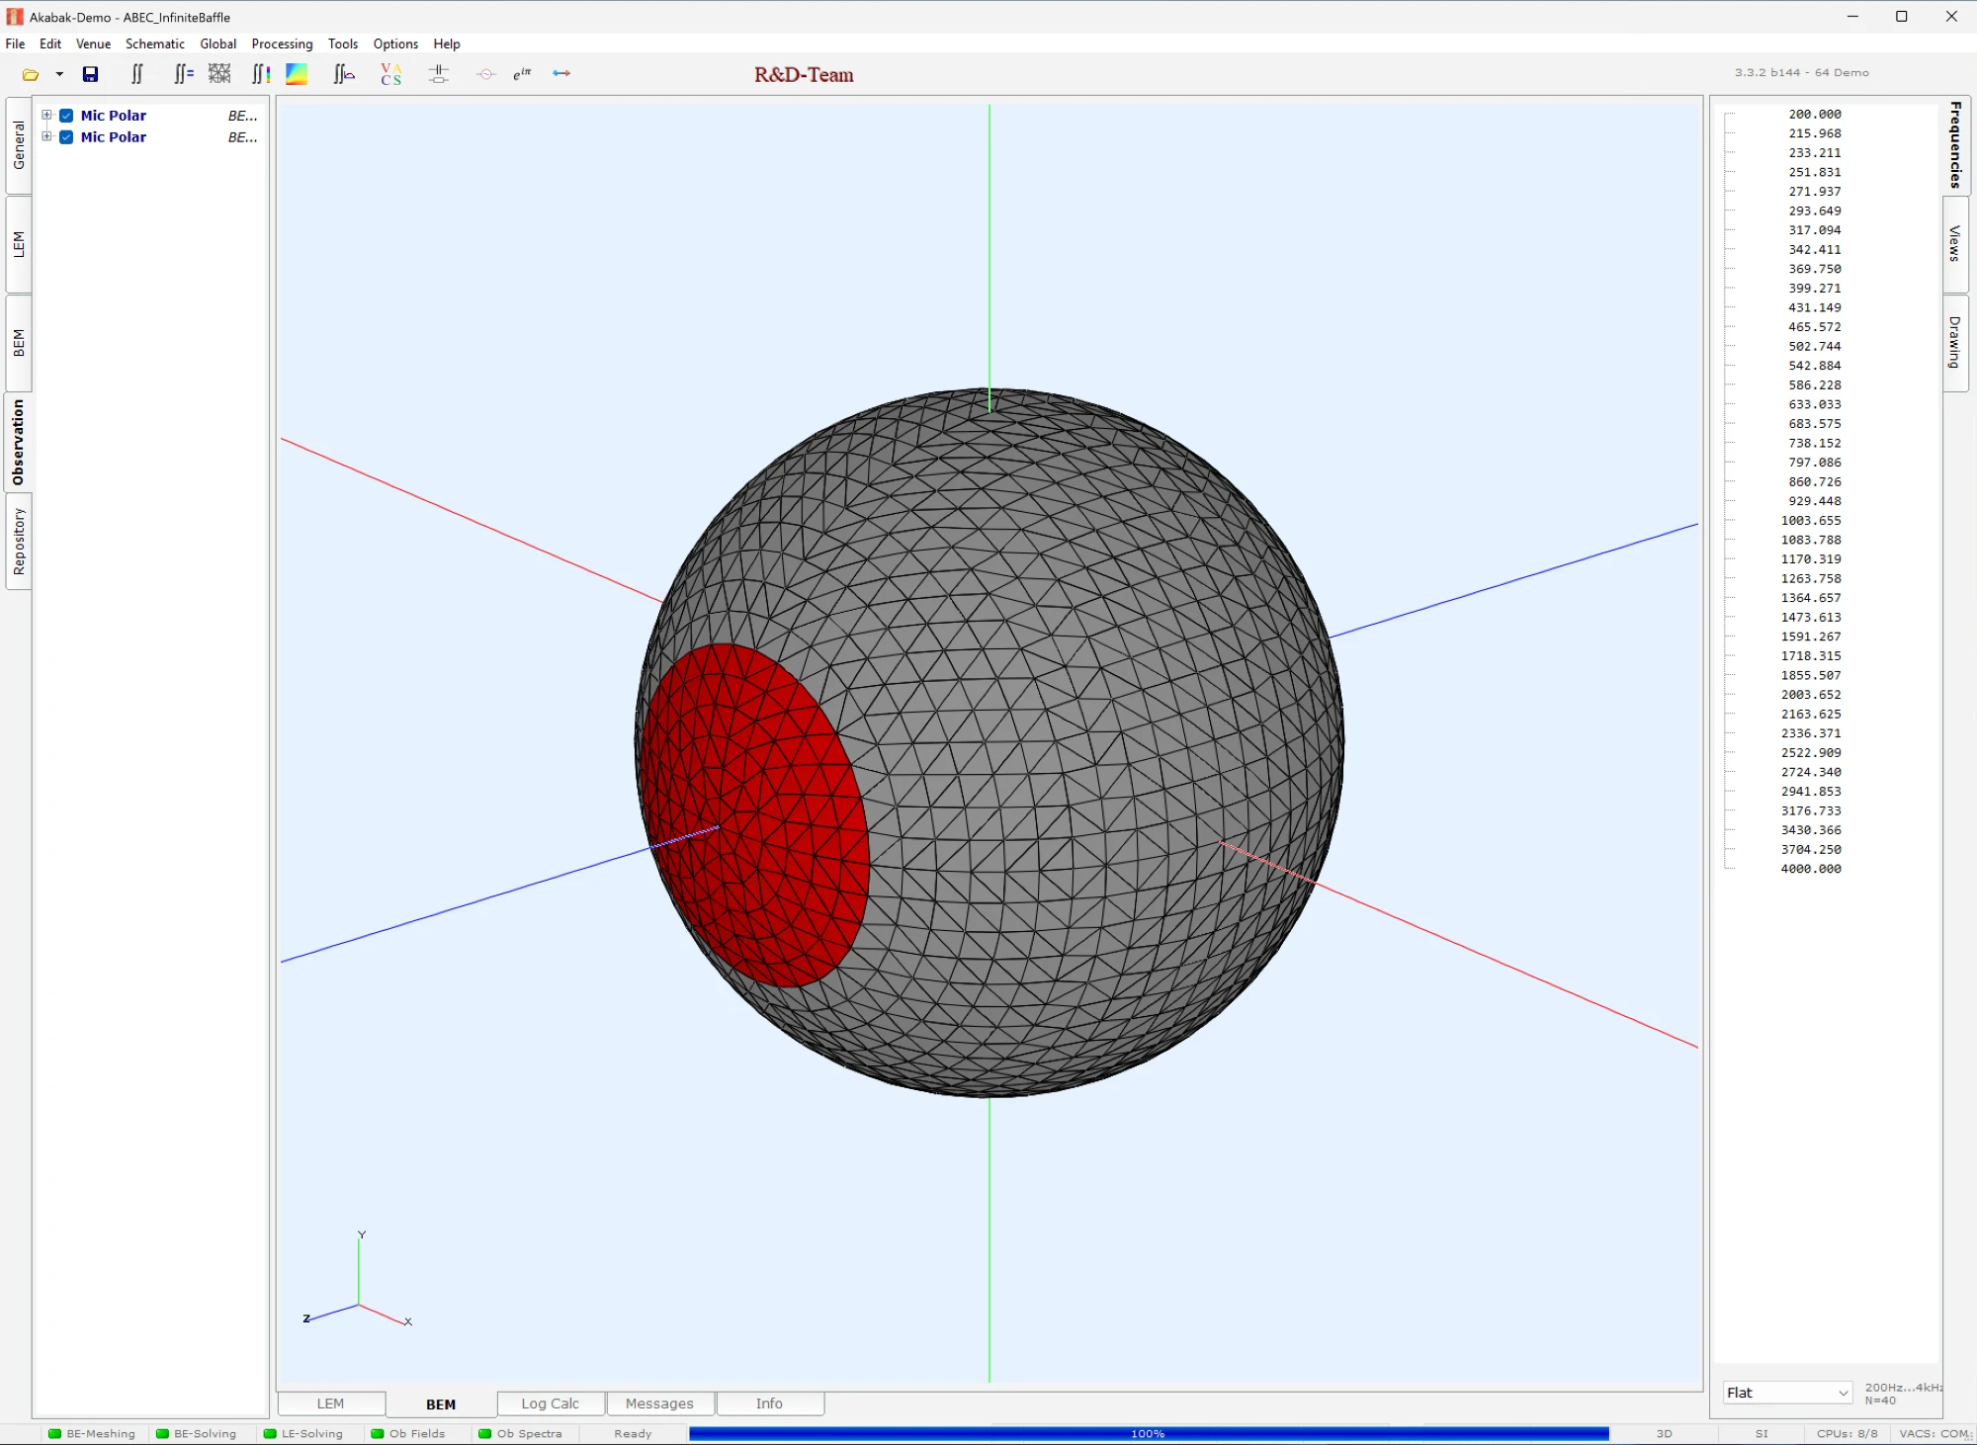Switch to the bottom LEM tab
Screen dimensions: 1977x1445
tap(330, 1403)
